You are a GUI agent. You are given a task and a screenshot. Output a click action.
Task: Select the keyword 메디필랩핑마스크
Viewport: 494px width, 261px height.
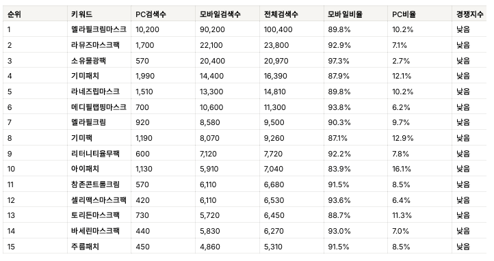click(x=99, y=107)
